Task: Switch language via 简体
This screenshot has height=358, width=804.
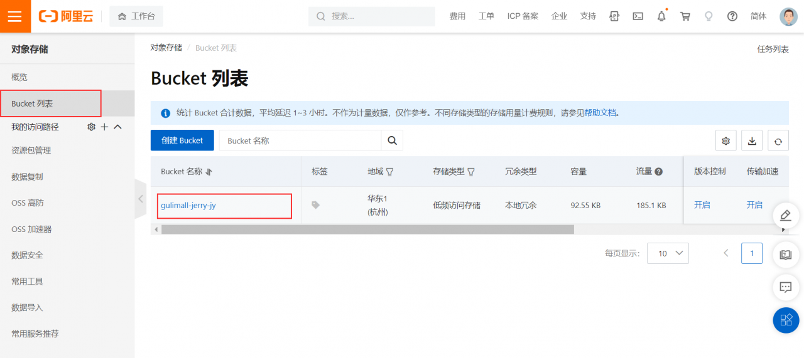Action: 759,16
